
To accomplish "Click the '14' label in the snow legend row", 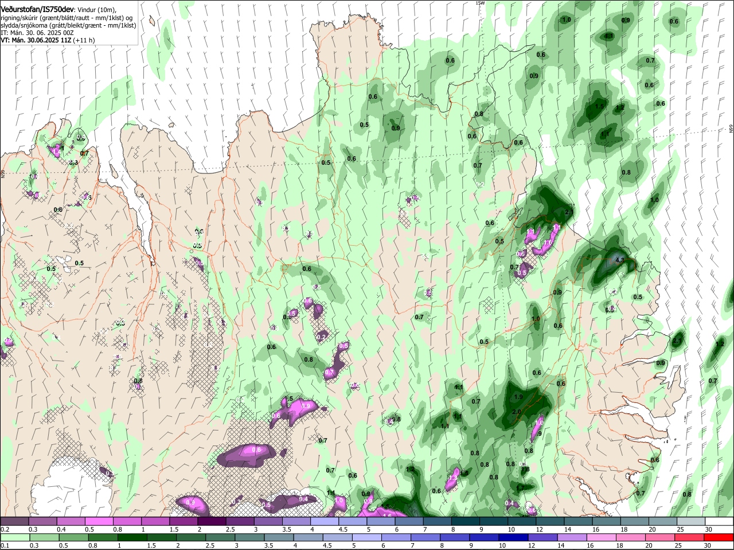I will tap(568, 529).
